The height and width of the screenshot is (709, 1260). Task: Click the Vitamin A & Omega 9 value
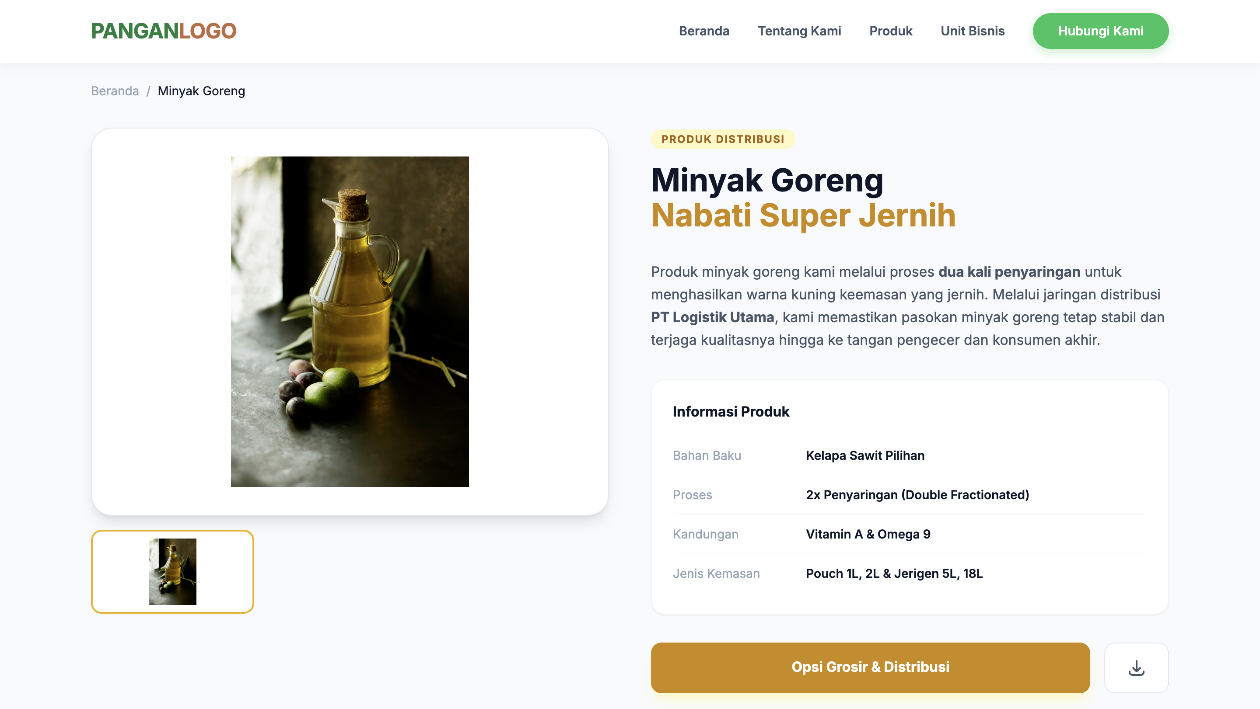pos(868,534)
